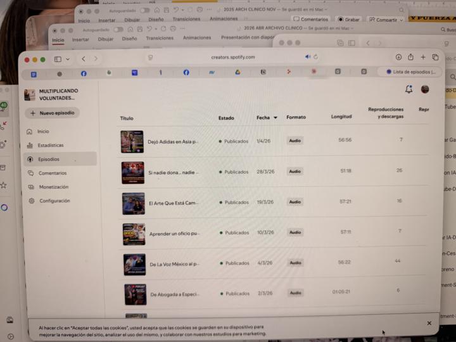Open Animaciones tab in 2026 ABR ARCHIVO window
This screenshot has height=342, width=456.
pyautogui.click(x=197, y=38)
